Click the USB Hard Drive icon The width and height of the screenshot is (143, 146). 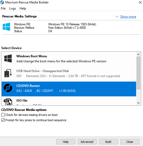8,73
